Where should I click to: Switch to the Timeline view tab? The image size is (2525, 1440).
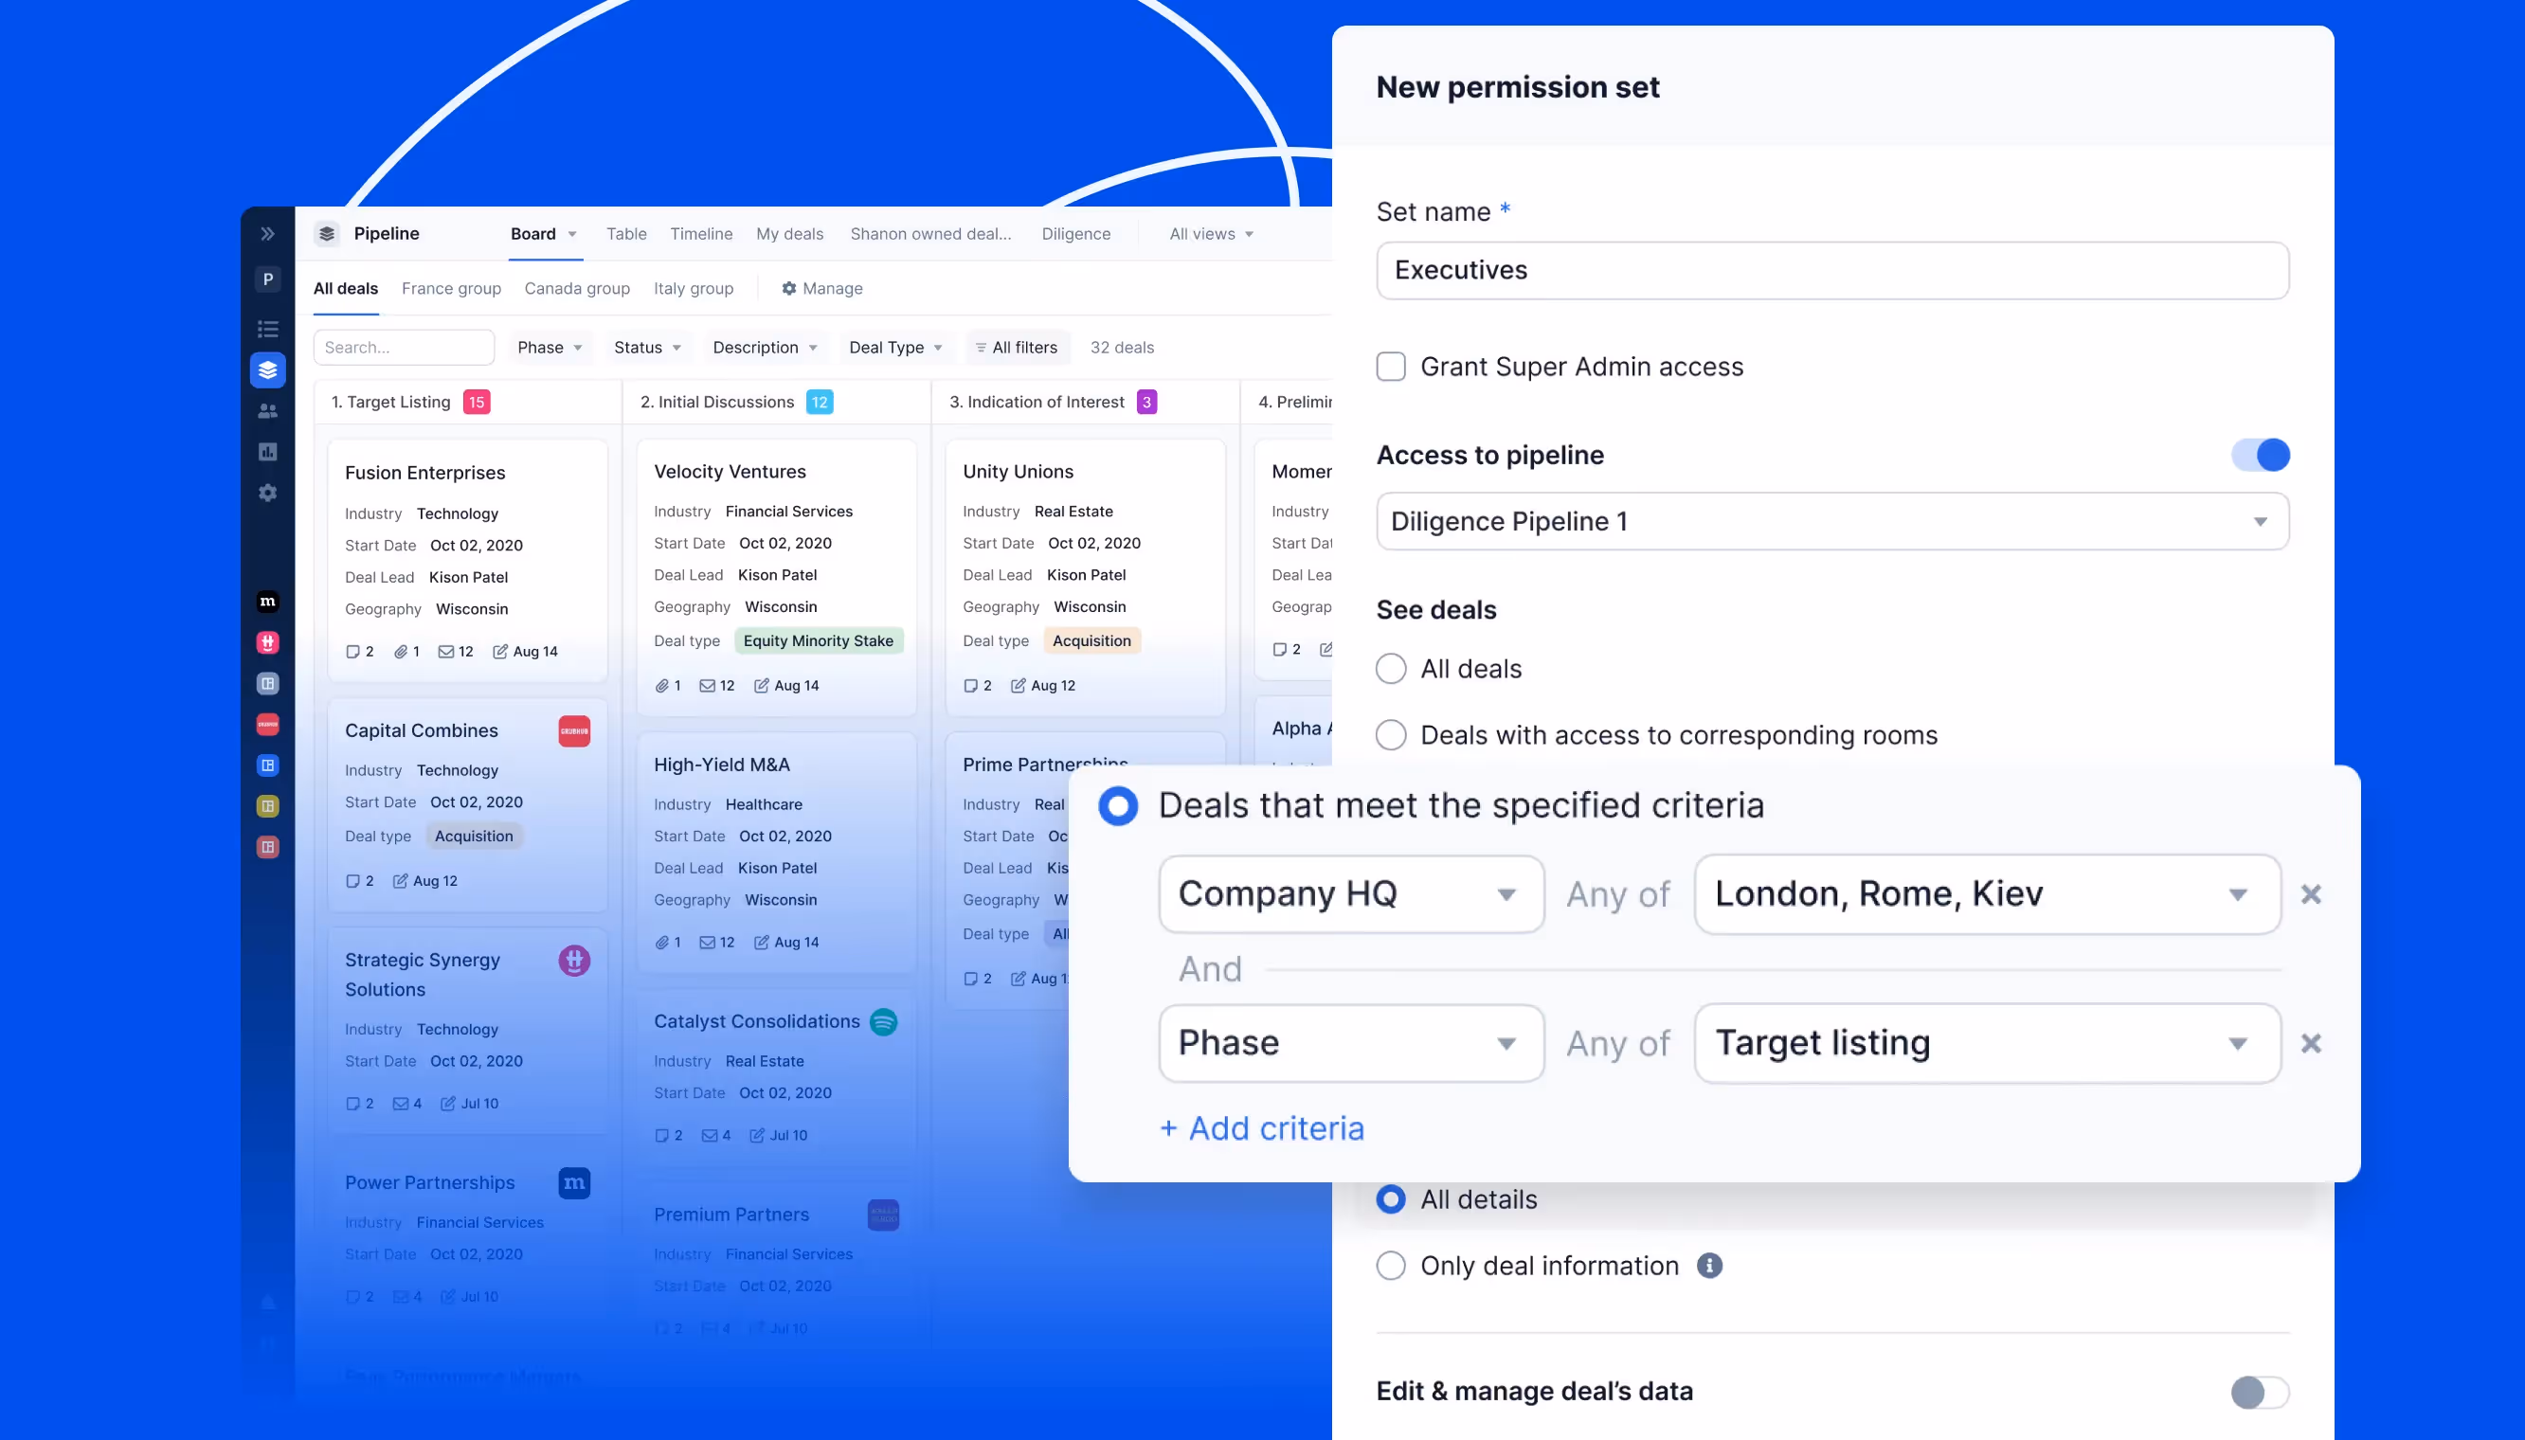coord(700,233)
